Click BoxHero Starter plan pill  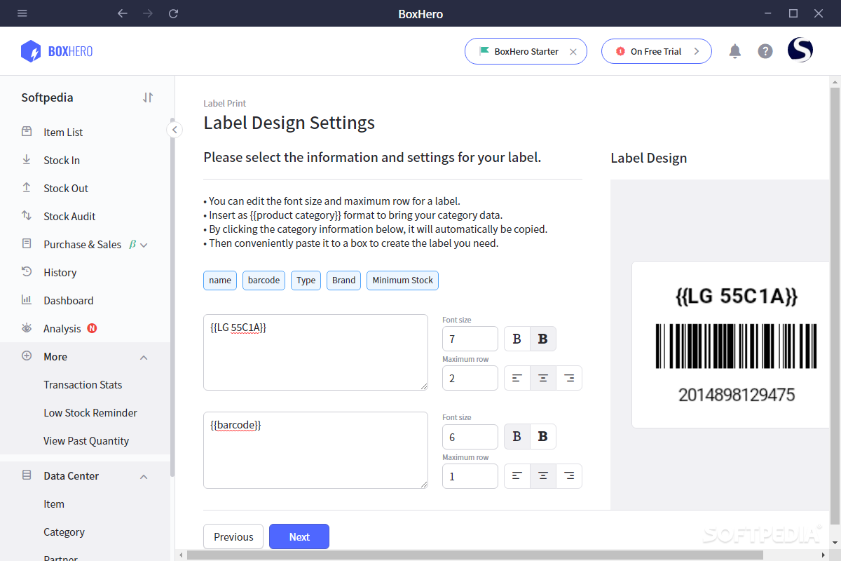526,51
